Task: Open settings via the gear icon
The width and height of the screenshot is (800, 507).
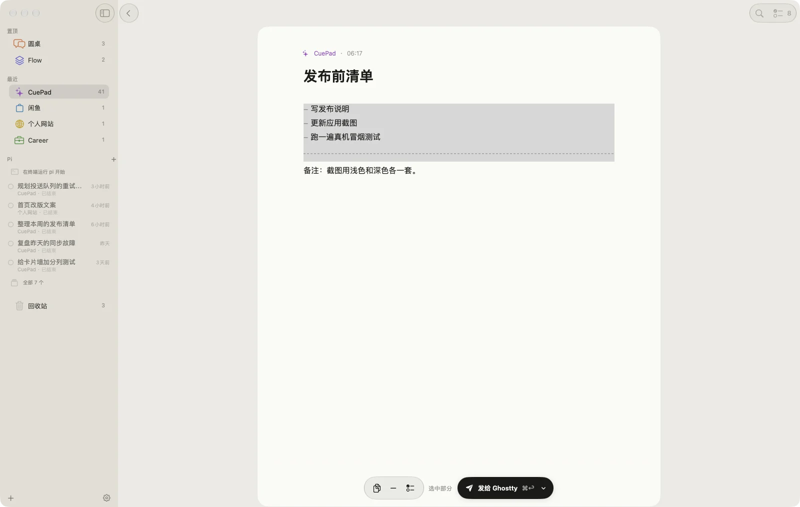Action: (106, 498)
